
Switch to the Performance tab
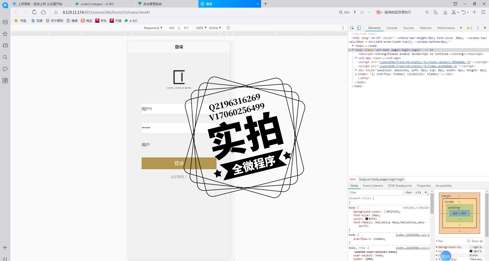[446, 28]
